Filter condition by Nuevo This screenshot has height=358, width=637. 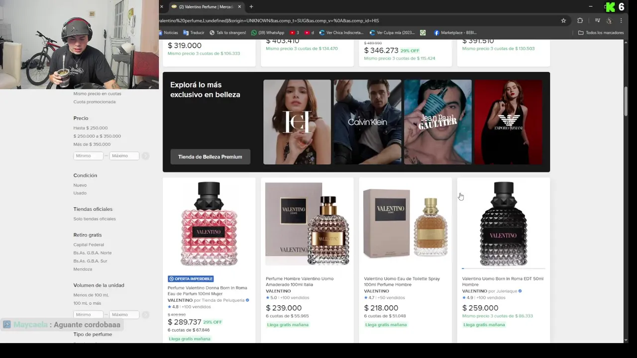tap(80, 185)
